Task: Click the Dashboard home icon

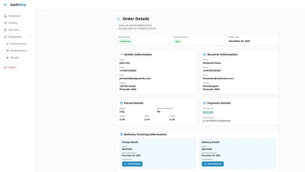Action: coord(5,16)
